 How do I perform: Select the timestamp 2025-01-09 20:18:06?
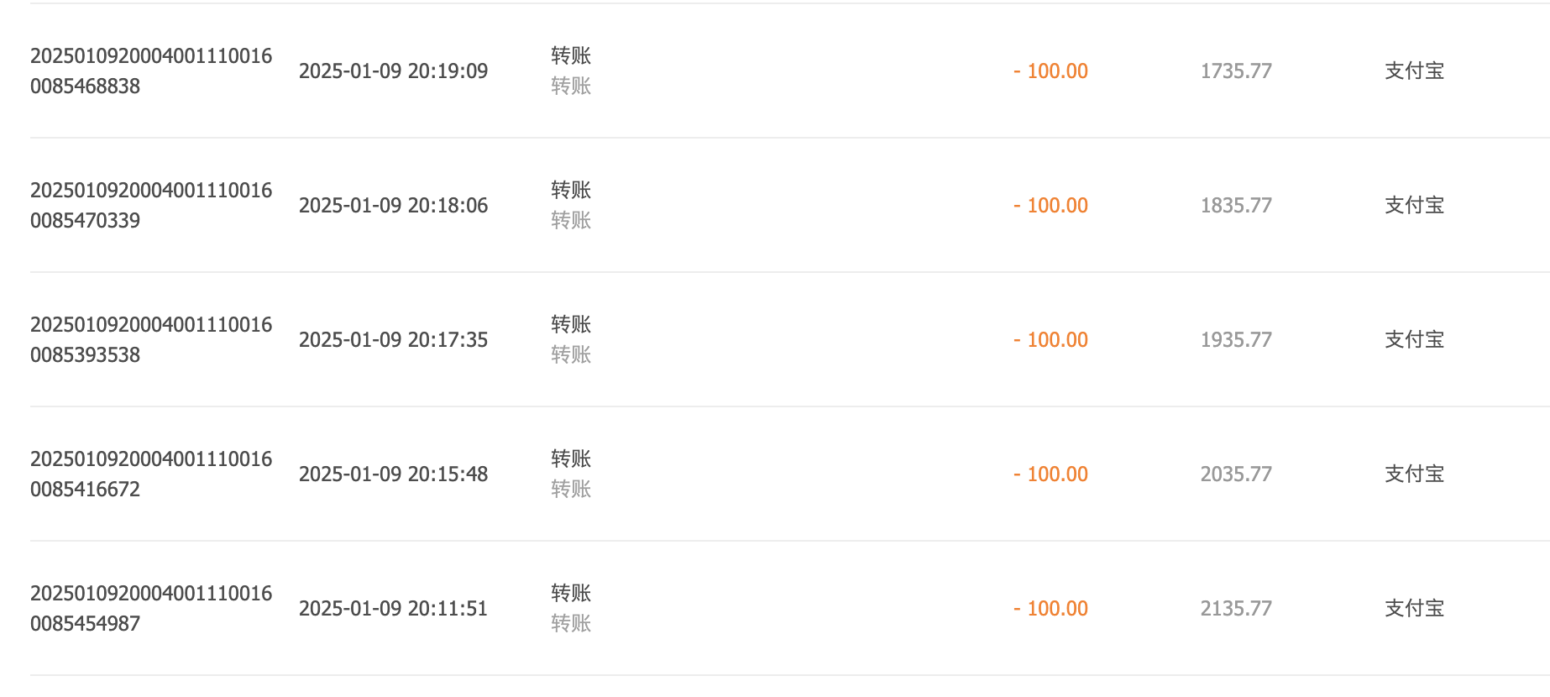393,205
